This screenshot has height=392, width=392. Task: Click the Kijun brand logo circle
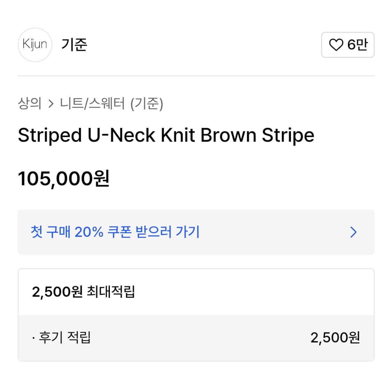pos(35,45)
